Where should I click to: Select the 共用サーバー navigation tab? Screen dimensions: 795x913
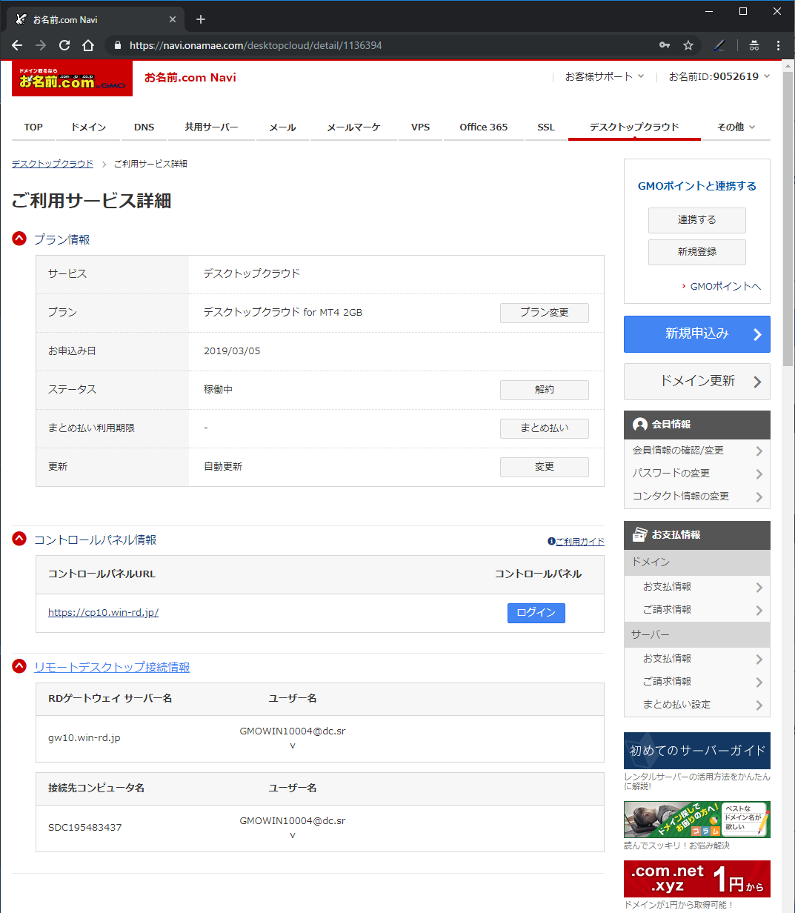click(x=212, y=127)
